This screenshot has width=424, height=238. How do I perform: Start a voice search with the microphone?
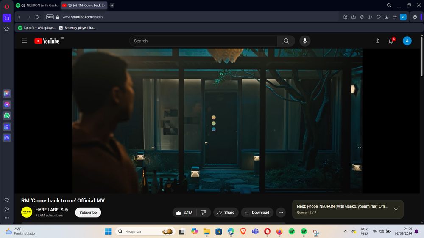click(305, 41)
